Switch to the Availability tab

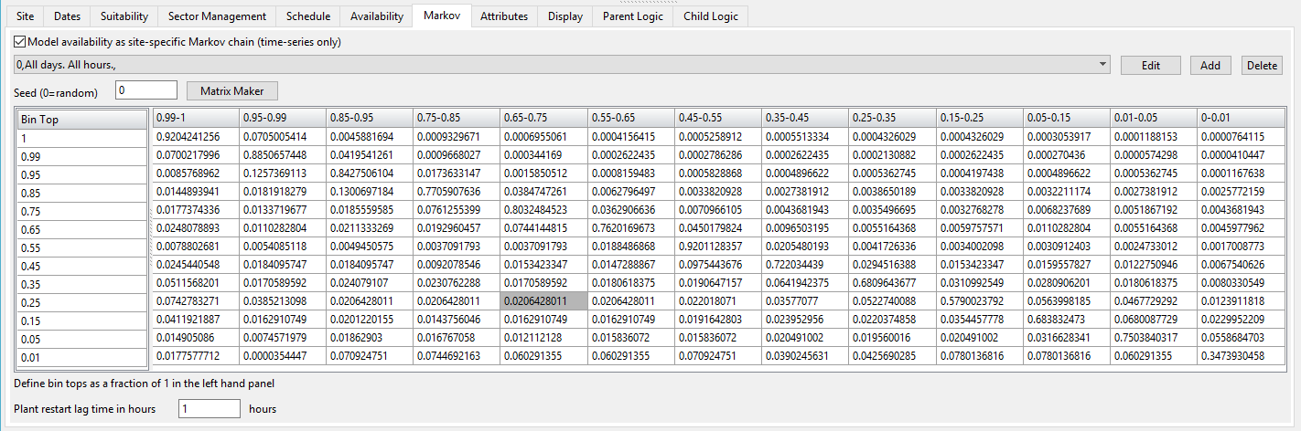(x=377, y=16)
